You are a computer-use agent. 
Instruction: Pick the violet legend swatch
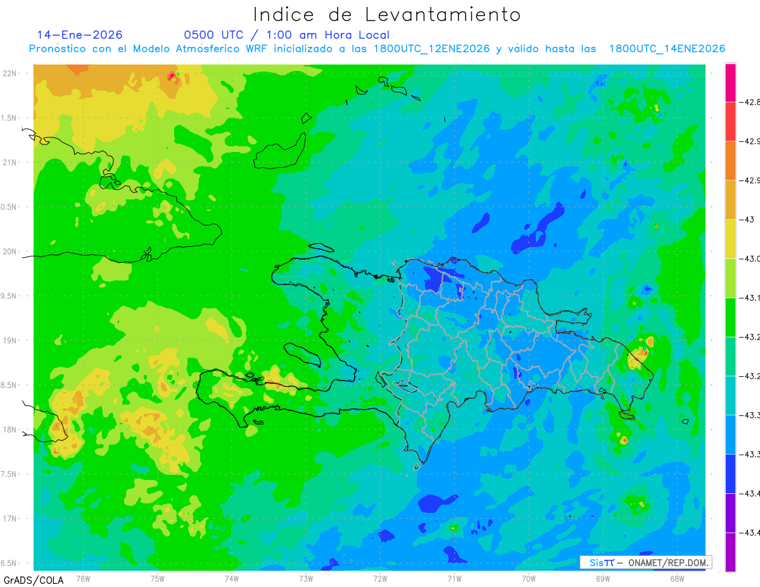pyautogui.click(x=730, y=512)
